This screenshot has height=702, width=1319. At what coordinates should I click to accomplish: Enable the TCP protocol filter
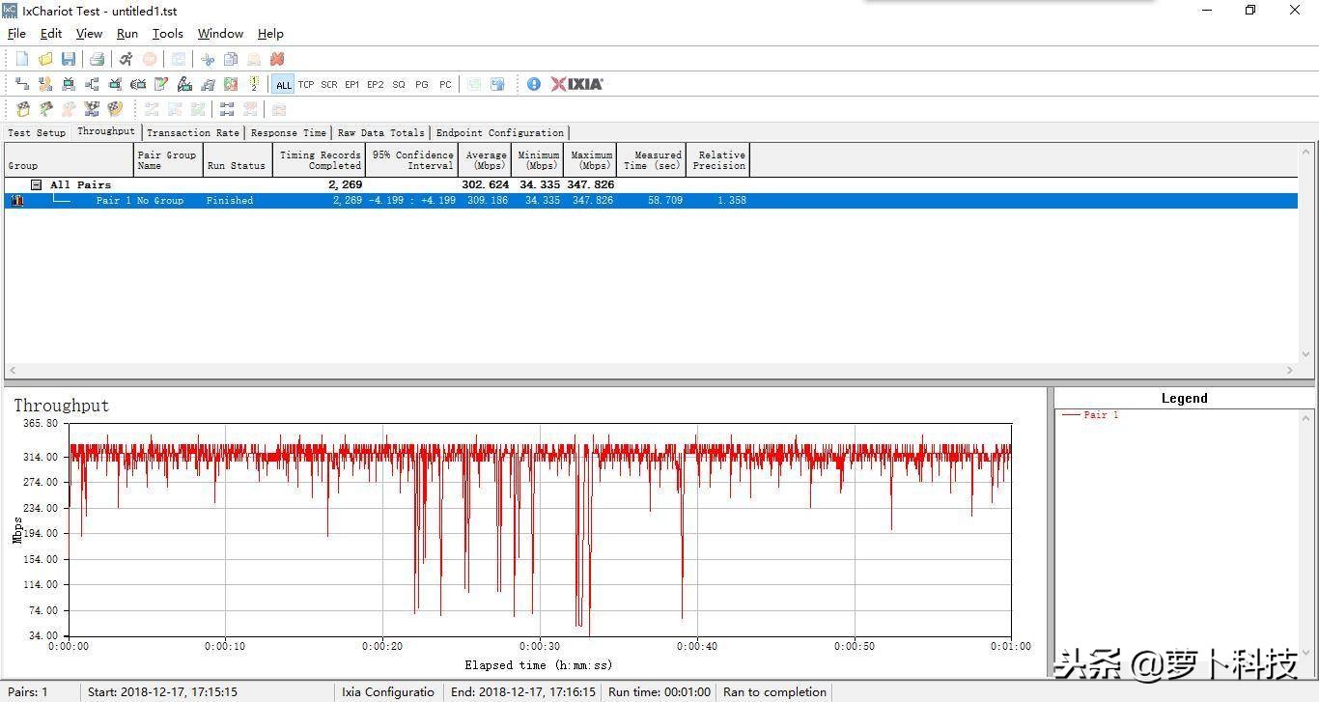point(306,84)
